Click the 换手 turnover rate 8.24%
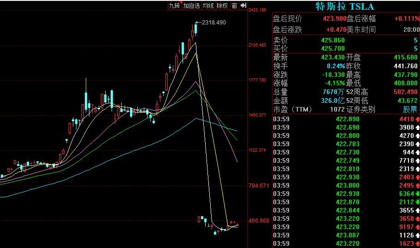Viewport: 420px width, 248px height. tap(336, 66)
